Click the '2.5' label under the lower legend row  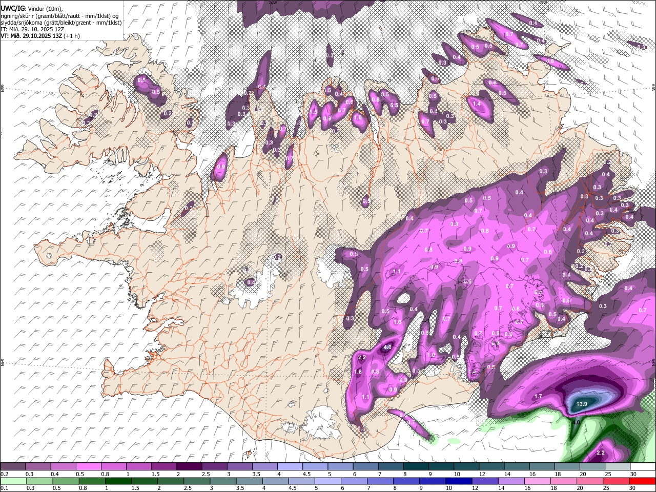pyautogui.click(x=188, y=488)
